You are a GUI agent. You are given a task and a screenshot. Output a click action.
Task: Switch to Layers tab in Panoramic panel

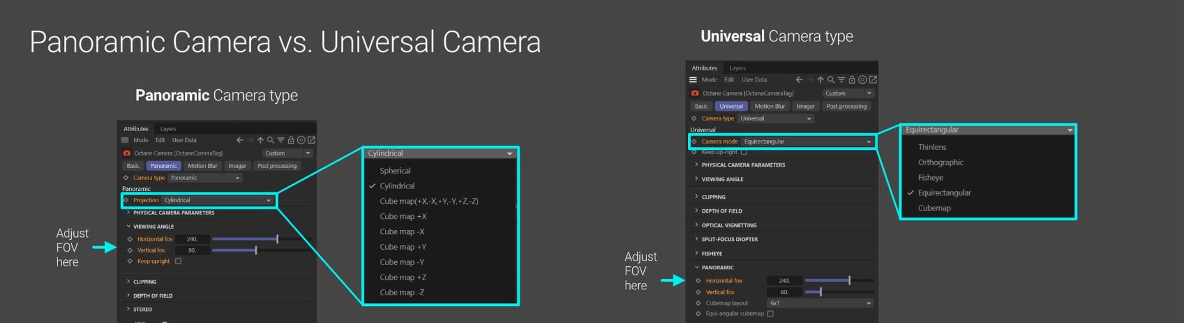pyautogui.click(x=168, y=129)
